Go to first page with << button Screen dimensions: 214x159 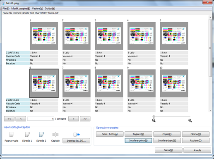(9, 119)
